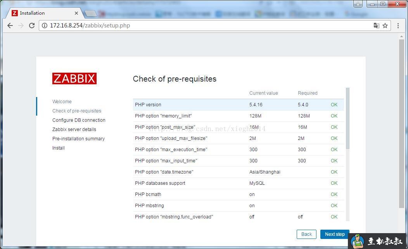Select the Welcome setup step
Viewport: 408px width, 249px height.
[62, 101]
